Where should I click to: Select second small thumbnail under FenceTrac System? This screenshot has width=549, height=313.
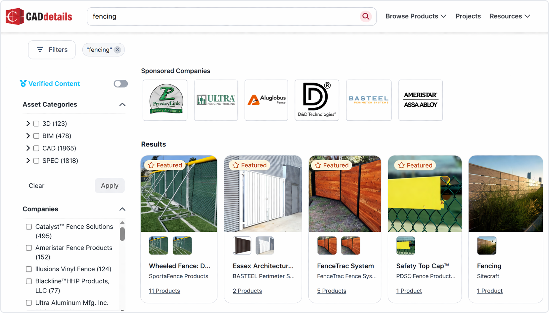point(351,246)
